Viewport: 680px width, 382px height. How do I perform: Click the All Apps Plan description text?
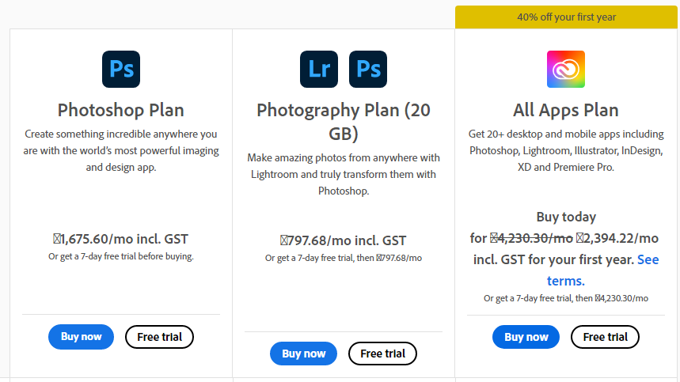[566, 150]
